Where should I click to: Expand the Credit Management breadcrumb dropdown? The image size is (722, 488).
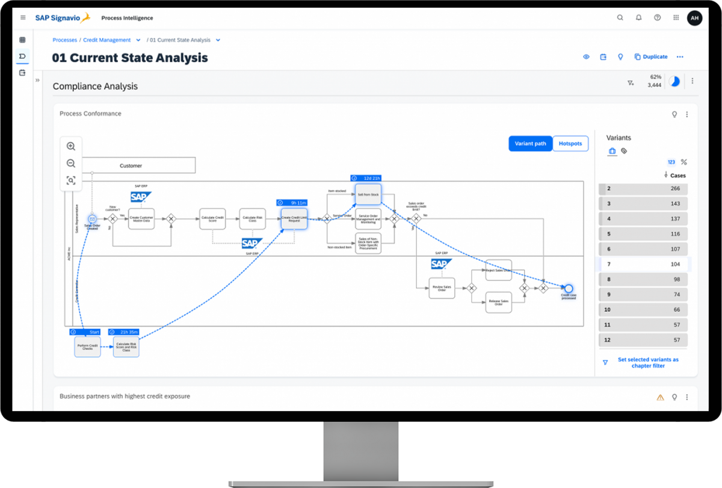pos(138,40)
